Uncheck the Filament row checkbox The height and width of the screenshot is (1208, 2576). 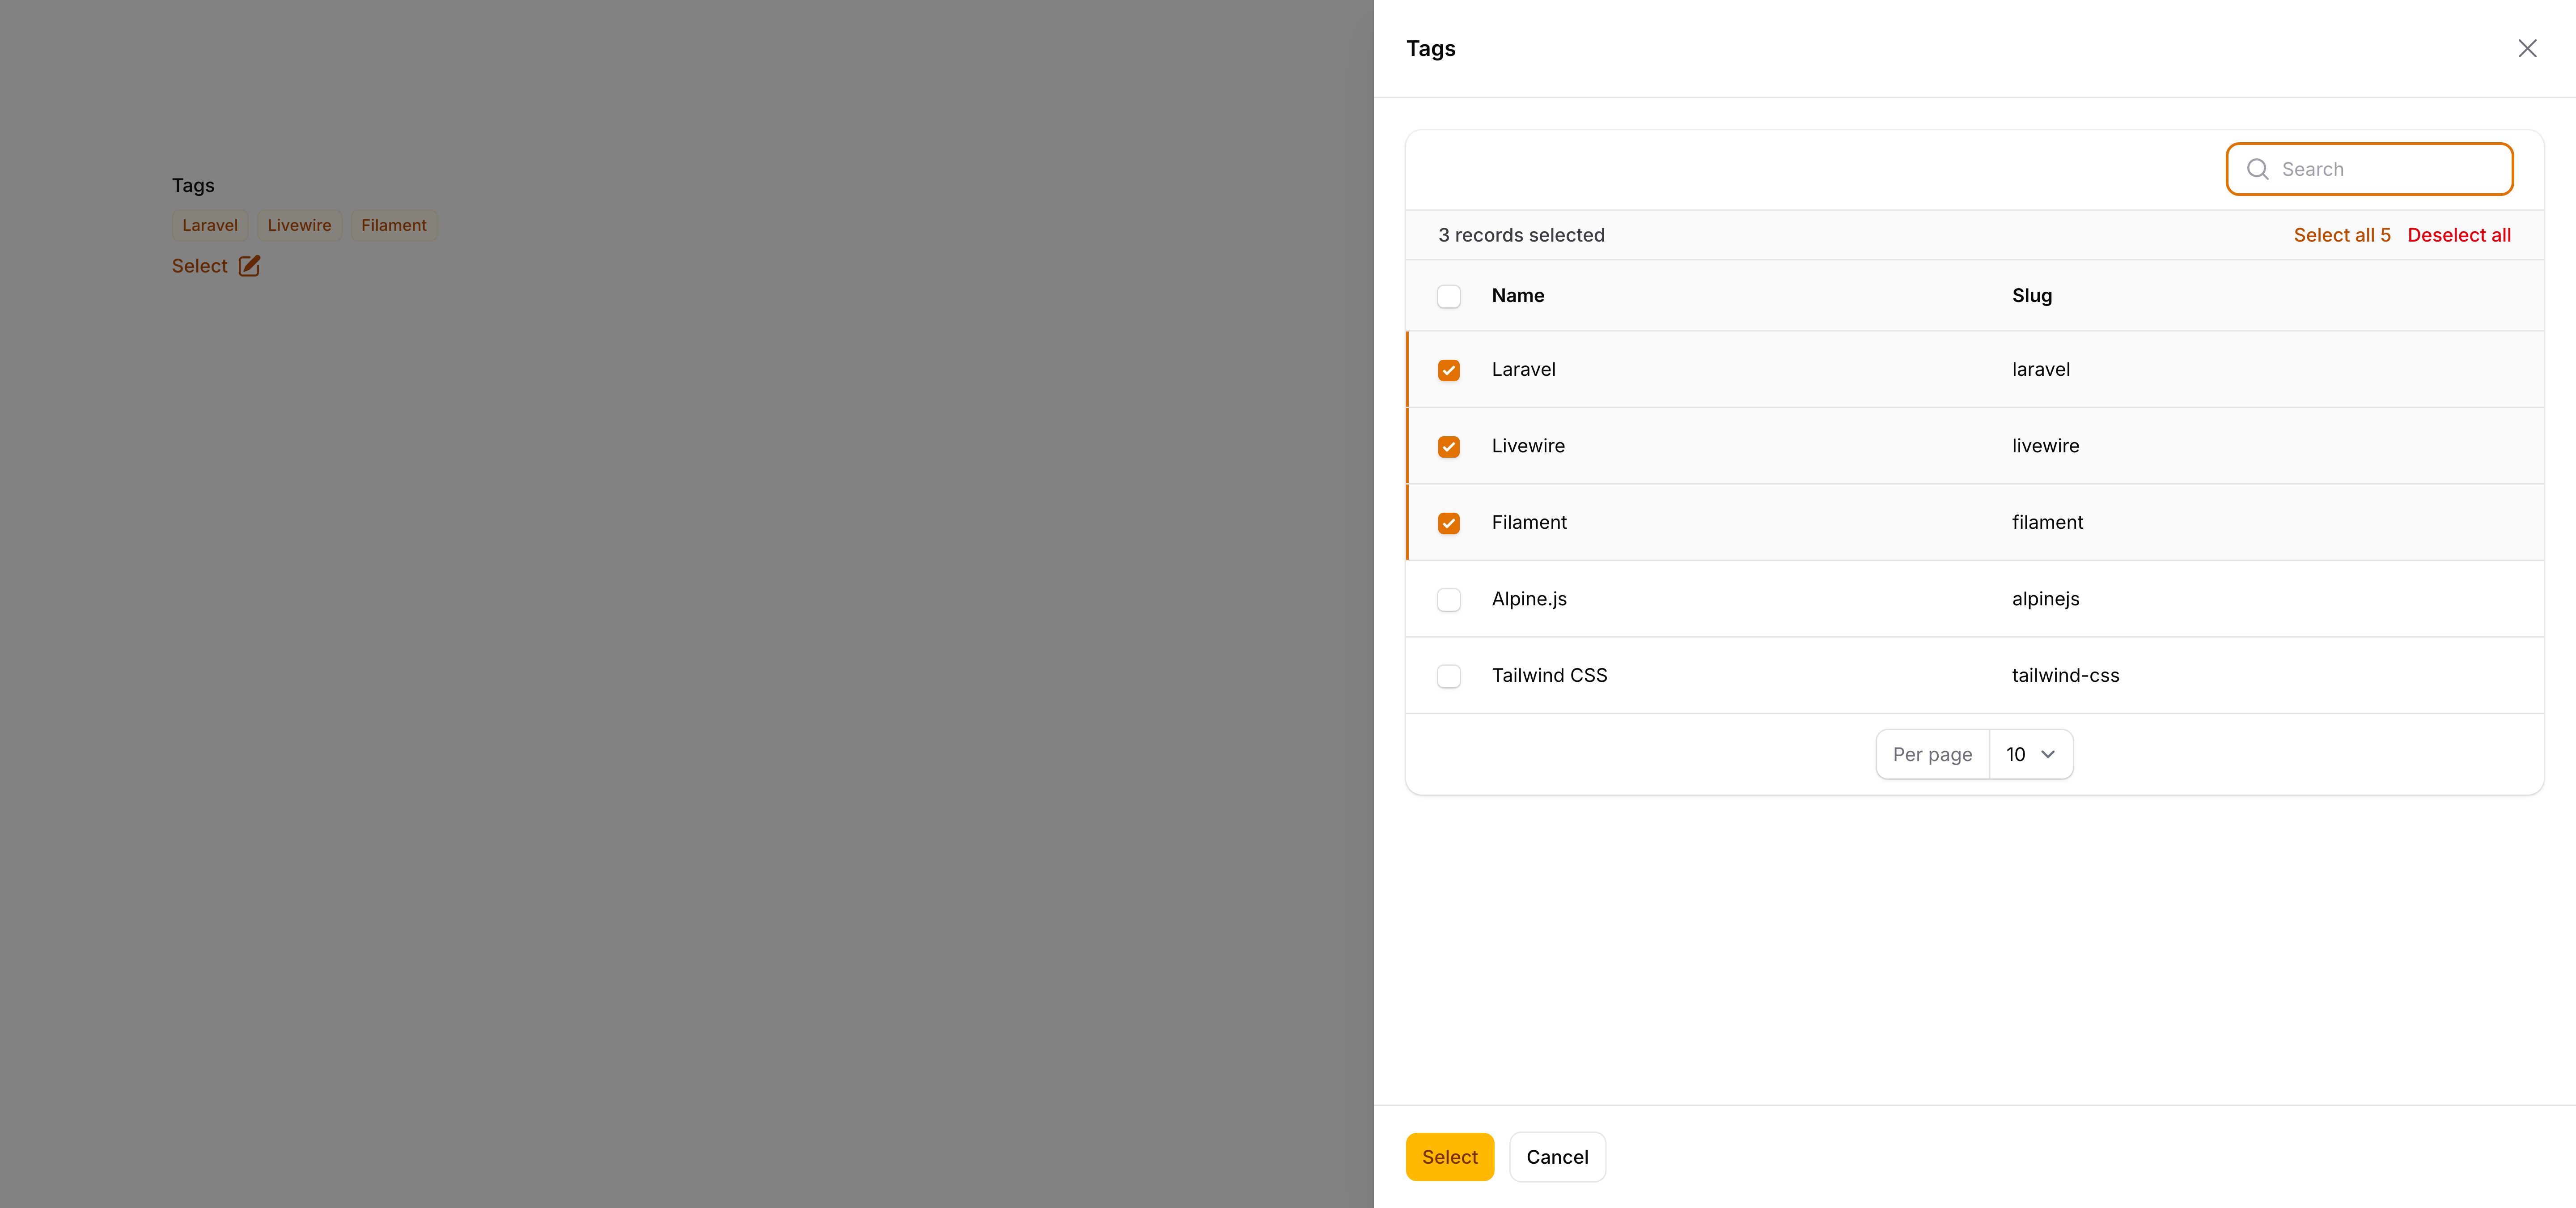pyautogui.click(x=1448, y=523)
